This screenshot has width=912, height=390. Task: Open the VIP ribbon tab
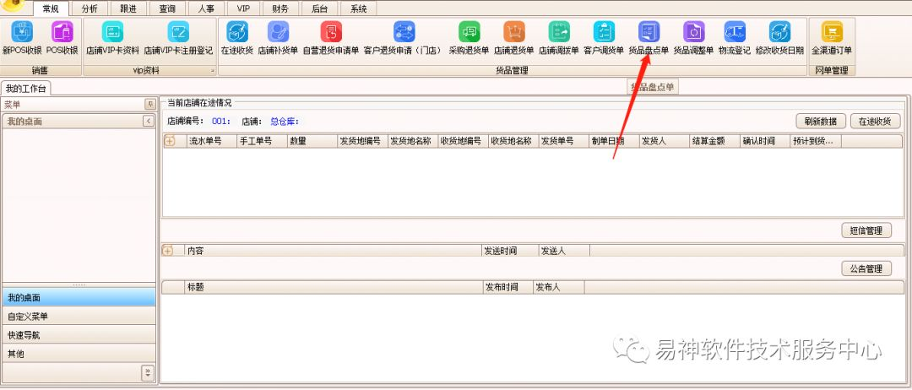[243, 8]
